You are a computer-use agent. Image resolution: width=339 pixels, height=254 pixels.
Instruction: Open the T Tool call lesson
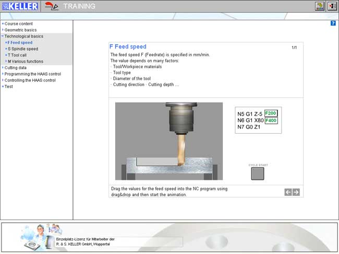[x=17, y=55]
